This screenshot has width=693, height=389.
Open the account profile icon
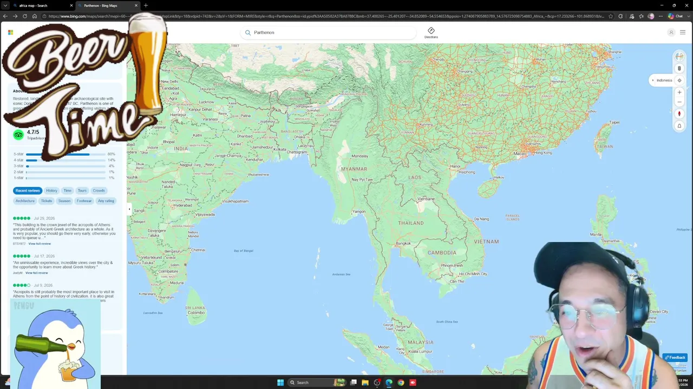(671, 32)
